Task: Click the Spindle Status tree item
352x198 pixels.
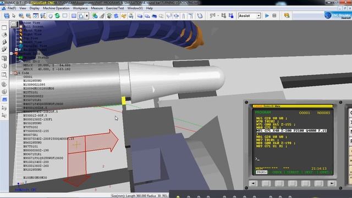Action: pyautogui.click(x=36, y=57)
